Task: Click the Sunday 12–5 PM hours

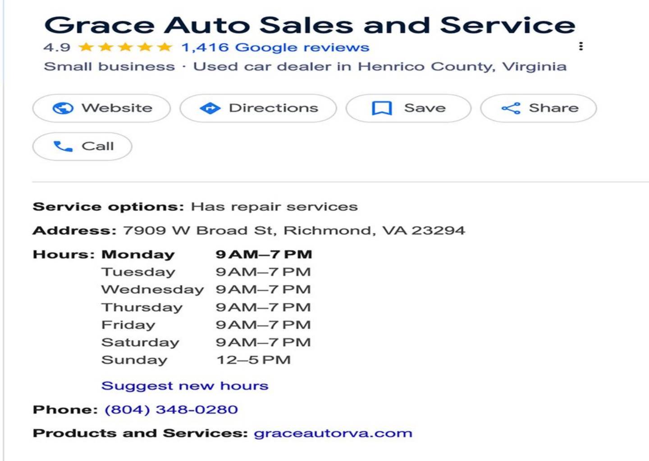Action: 253,360
